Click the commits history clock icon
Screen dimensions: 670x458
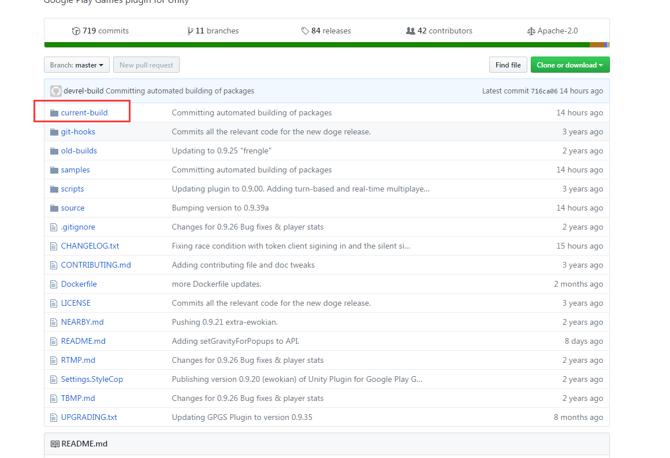(76, 31)
